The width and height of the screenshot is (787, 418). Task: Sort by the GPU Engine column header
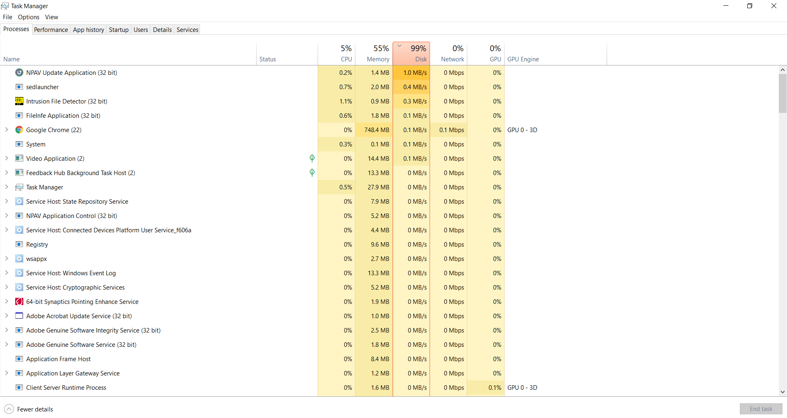click(x=555, y=54)
